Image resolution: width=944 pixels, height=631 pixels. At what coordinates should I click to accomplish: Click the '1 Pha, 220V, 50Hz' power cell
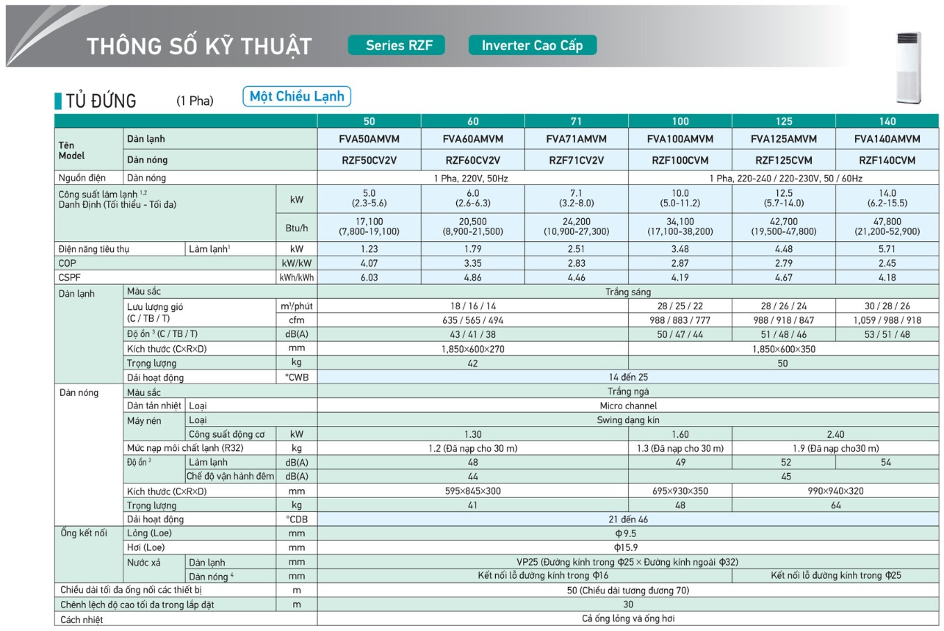(x=472, y=178)
